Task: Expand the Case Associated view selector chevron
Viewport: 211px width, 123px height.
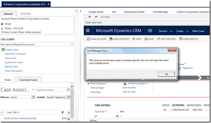Action: click(x=33, y=90)
